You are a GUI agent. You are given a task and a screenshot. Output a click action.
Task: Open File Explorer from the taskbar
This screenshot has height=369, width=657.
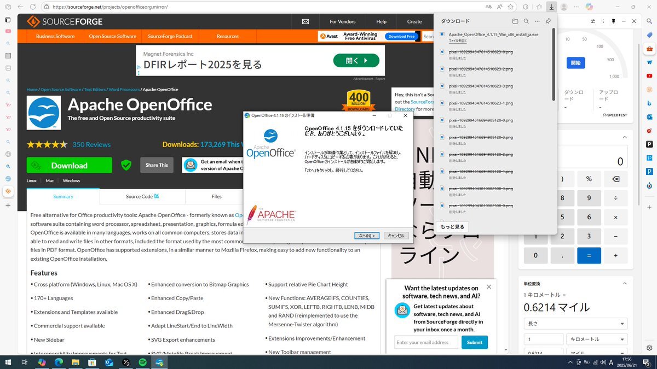click(x=75, y=362)
